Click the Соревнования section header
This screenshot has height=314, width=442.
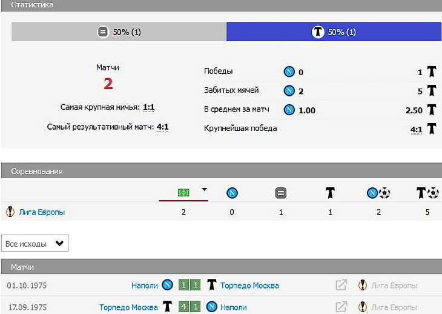(36, 171)
